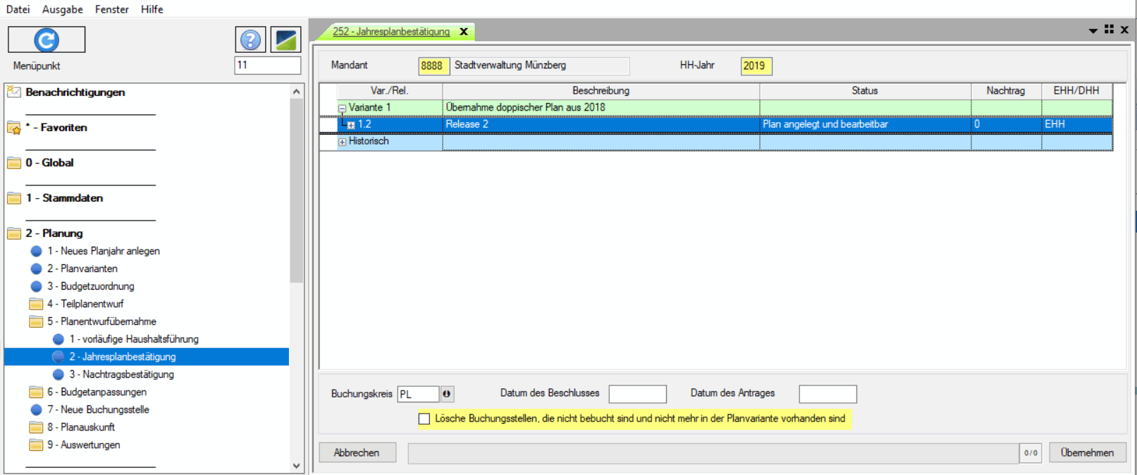The width and height of the screenshot is (1137, 475).
Task: Click the Buchungskreis lookup icon
Action: [446, 394]
